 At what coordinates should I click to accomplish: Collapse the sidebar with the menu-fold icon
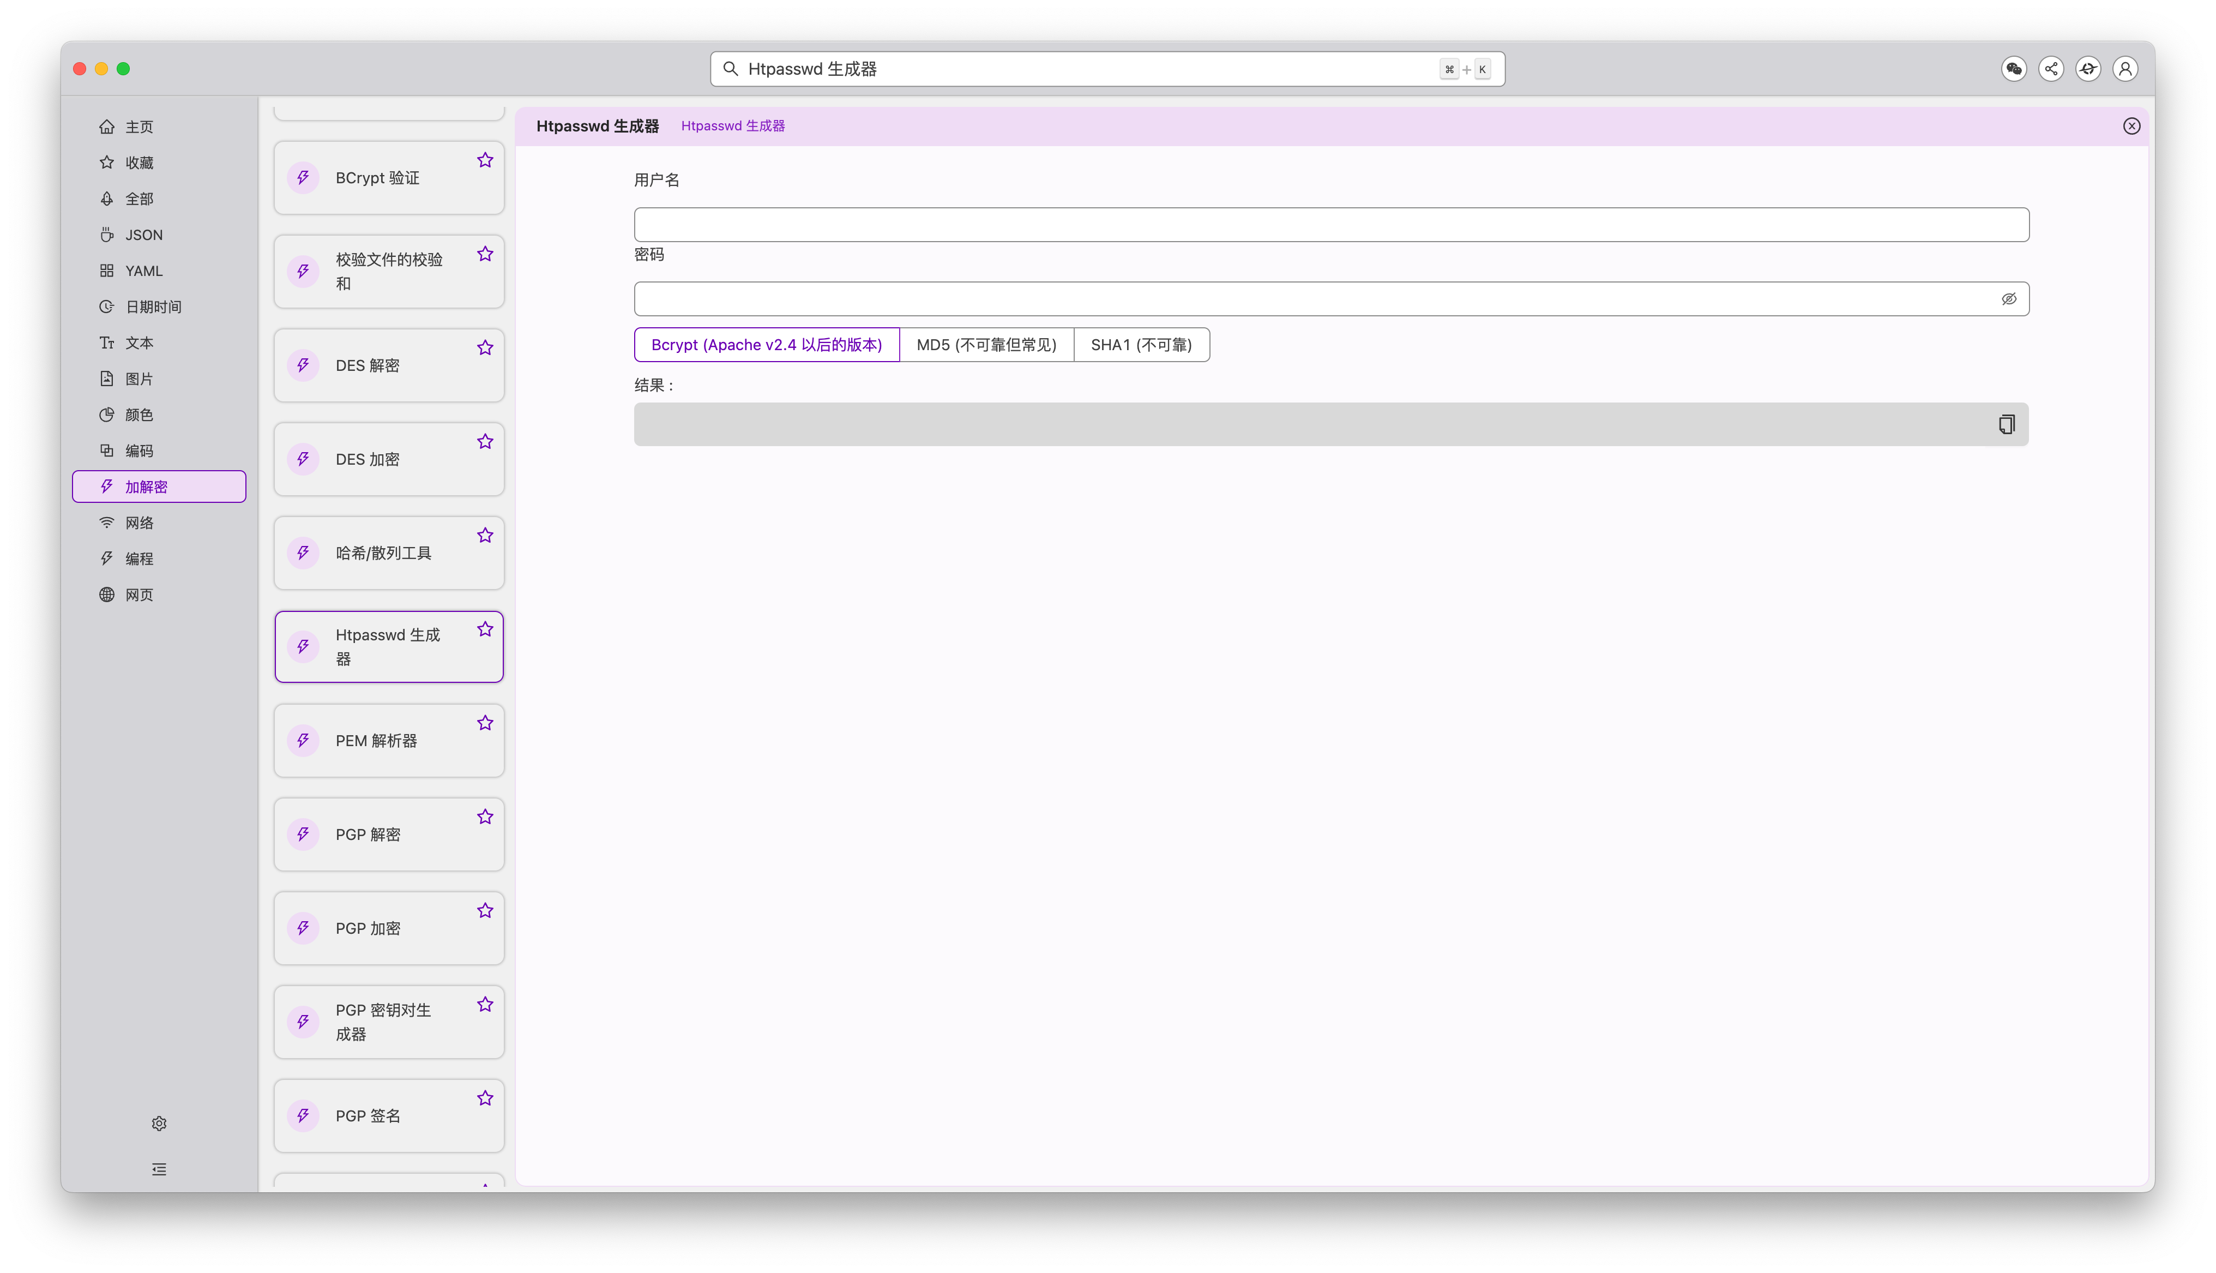pos(159,1169)
